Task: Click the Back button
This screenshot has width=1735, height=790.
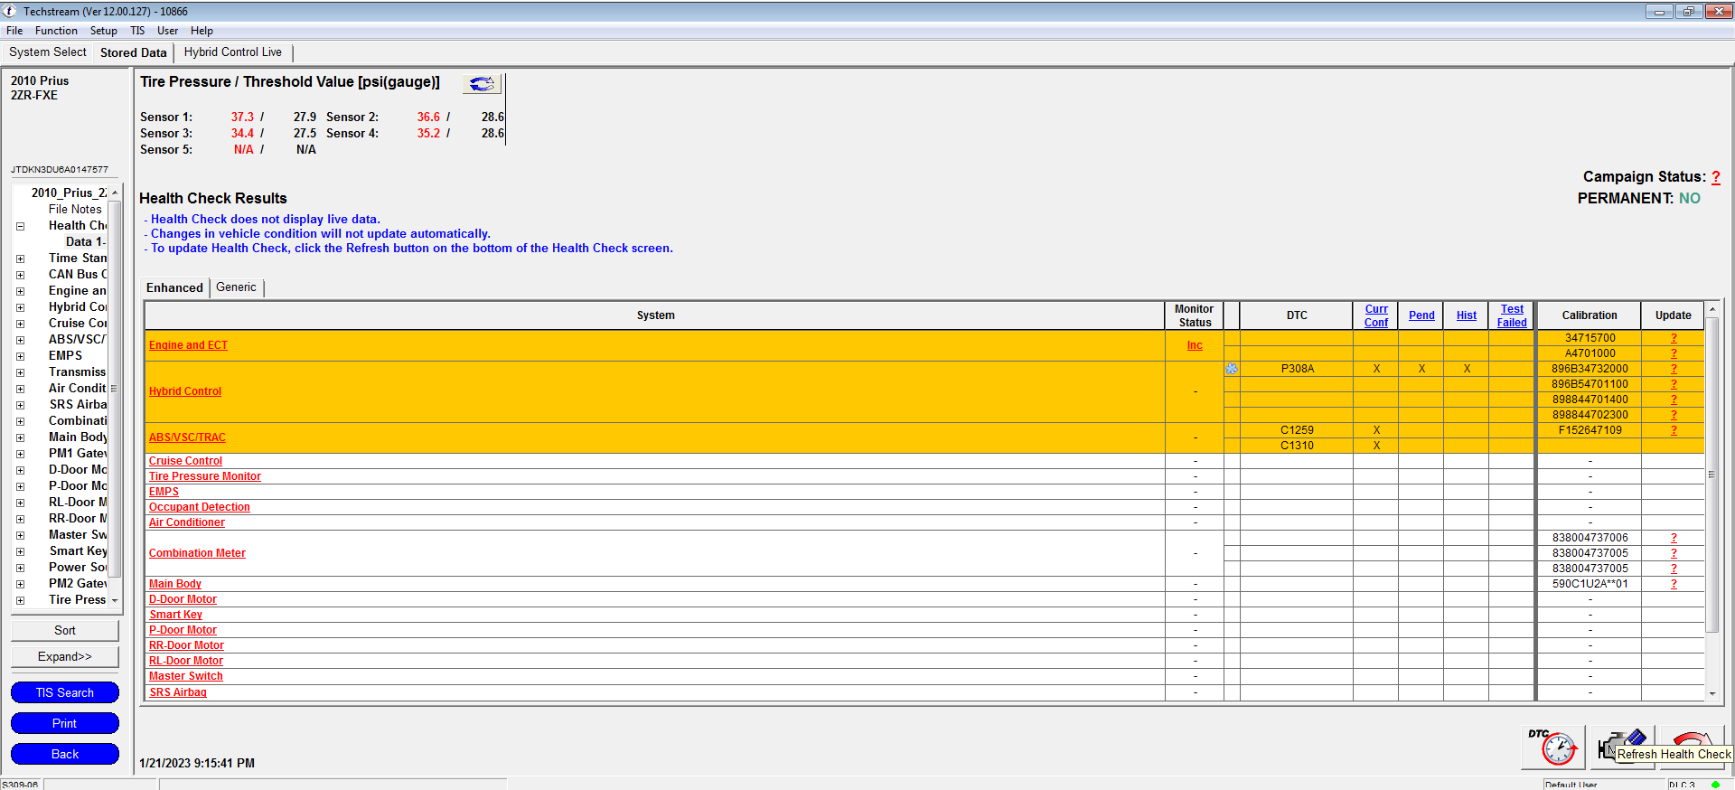Action: tap(65, 754)
